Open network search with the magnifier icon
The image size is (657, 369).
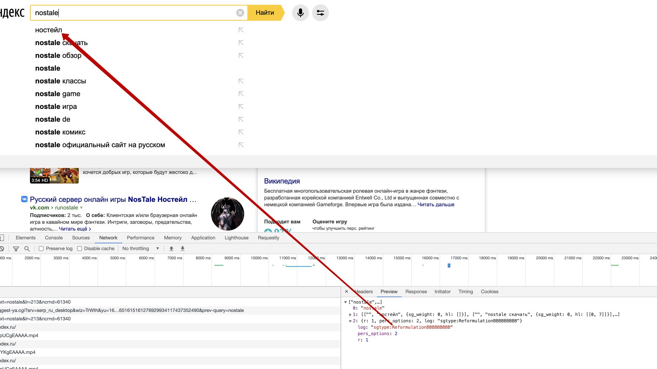pos(27,249)
